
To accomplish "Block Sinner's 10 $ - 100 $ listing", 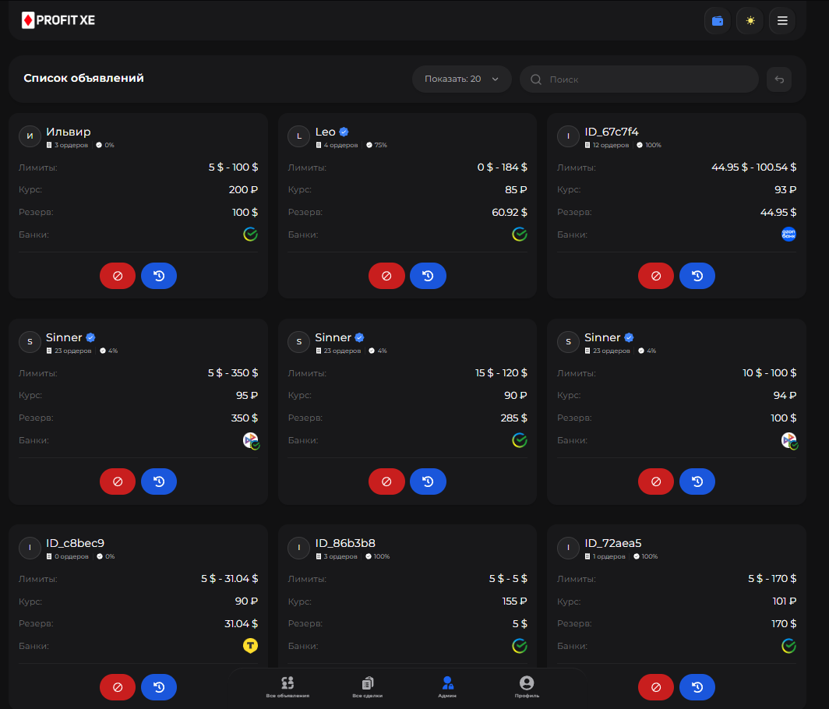I will (655, 481).
